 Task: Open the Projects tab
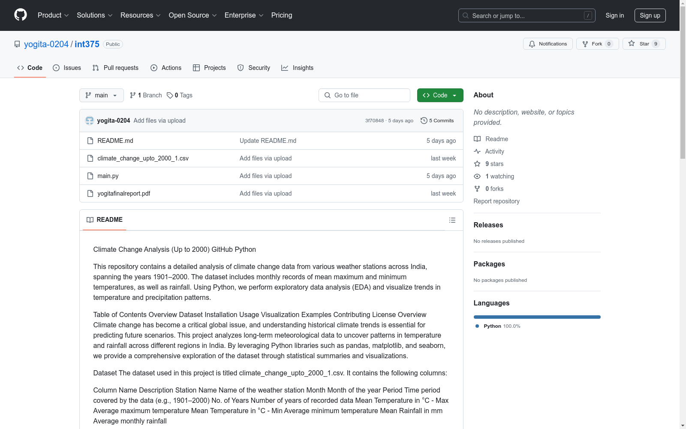209,68
